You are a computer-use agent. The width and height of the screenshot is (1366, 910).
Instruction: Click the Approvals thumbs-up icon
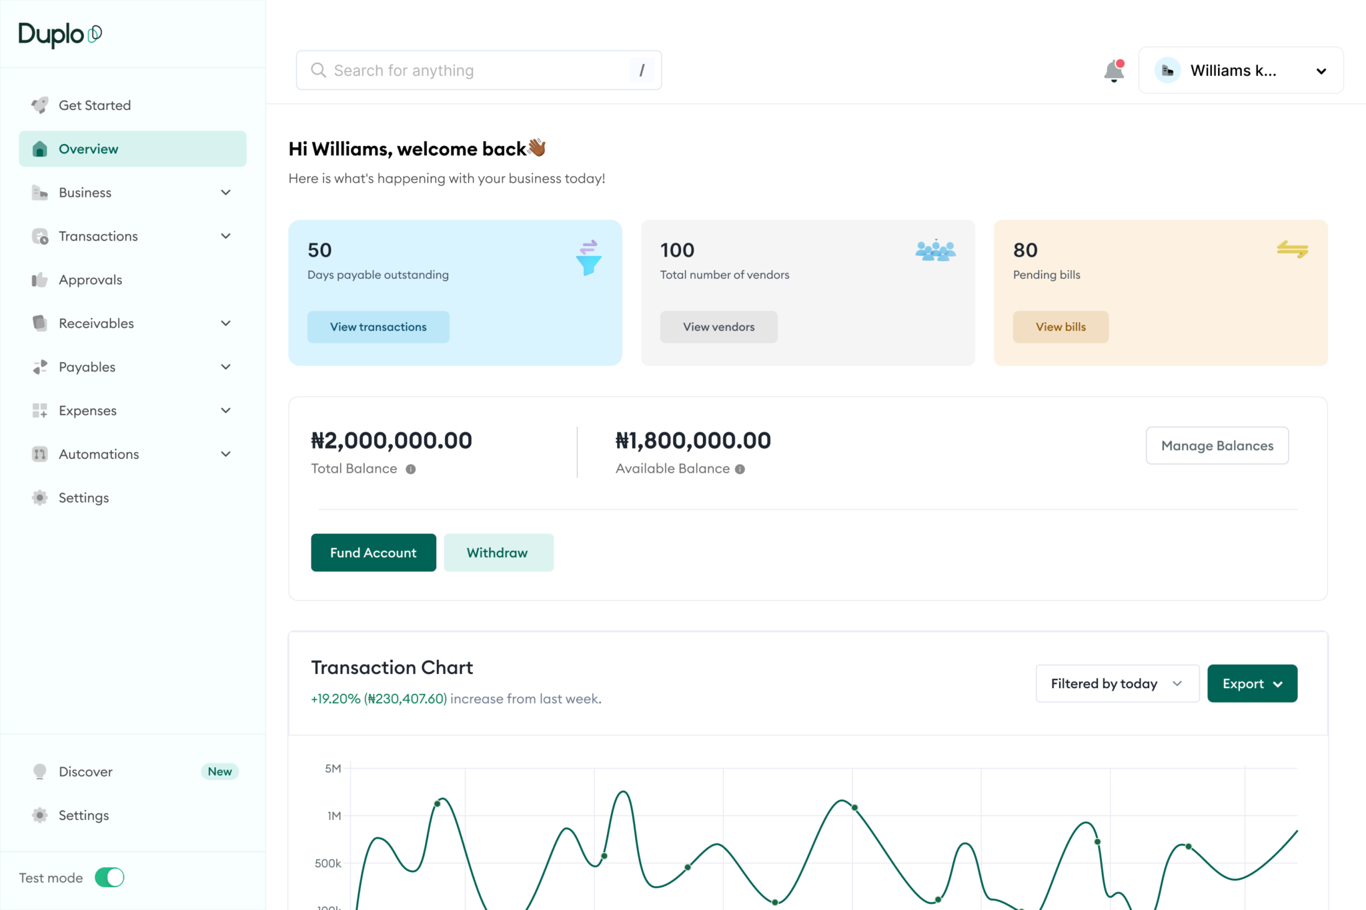click(40, 280)
